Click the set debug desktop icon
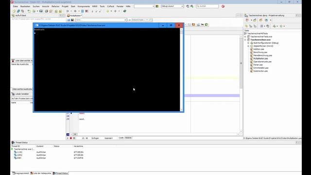The height and width of the screenshot is (175, 311). click(192, 6)
